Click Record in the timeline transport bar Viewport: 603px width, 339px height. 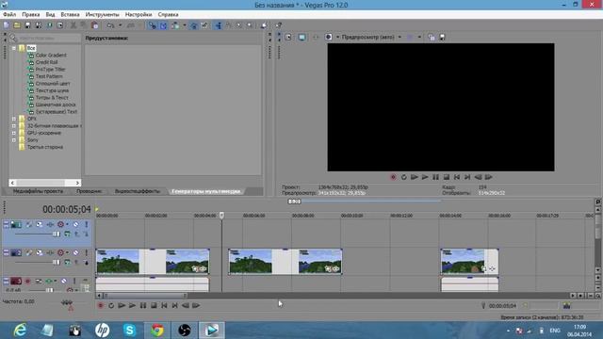point(101,305)
